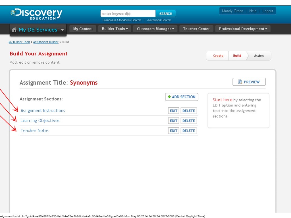The width and height of the screenshot is (291, 218).
Task: Delete the Learning Objectives section
Action: (x=188, y=121)
